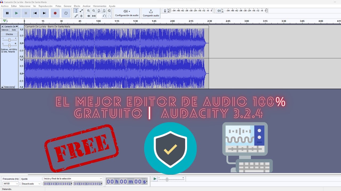The width and height of the screenshot is (341, 191).
Task: Click the Zoom Toggle icon
Action: click(x=109, y=11)
